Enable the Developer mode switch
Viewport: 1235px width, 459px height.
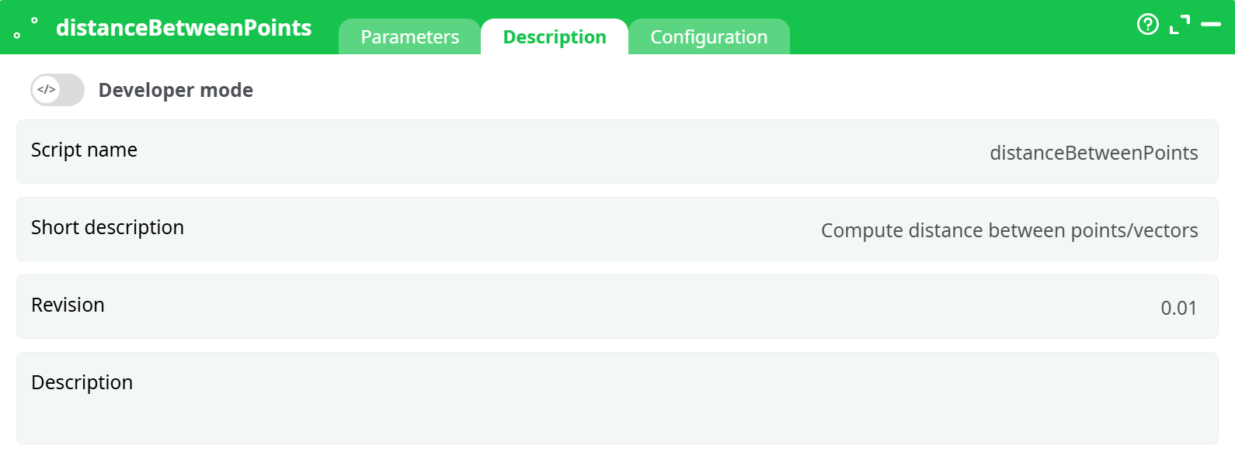57,90
